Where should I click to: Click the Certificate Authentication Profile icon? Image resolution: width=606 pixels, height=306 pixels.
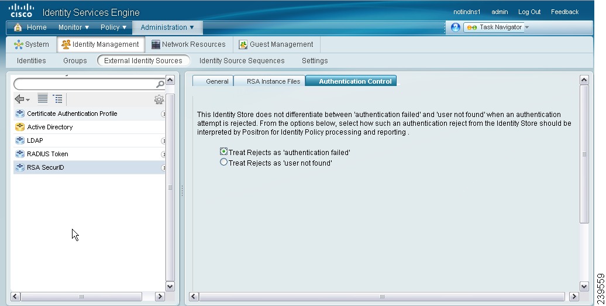tap(20, 114)
